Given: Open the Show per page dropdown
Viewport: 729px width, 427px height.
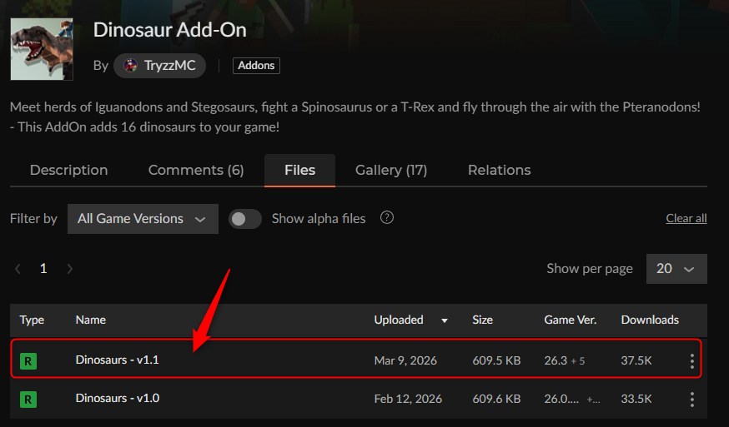Looking at the screenshot, I should [x=676, y=269].
